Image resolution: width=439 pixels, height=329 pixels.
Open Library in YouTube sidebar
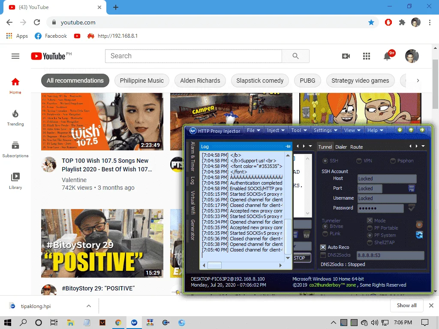(15, 181)
